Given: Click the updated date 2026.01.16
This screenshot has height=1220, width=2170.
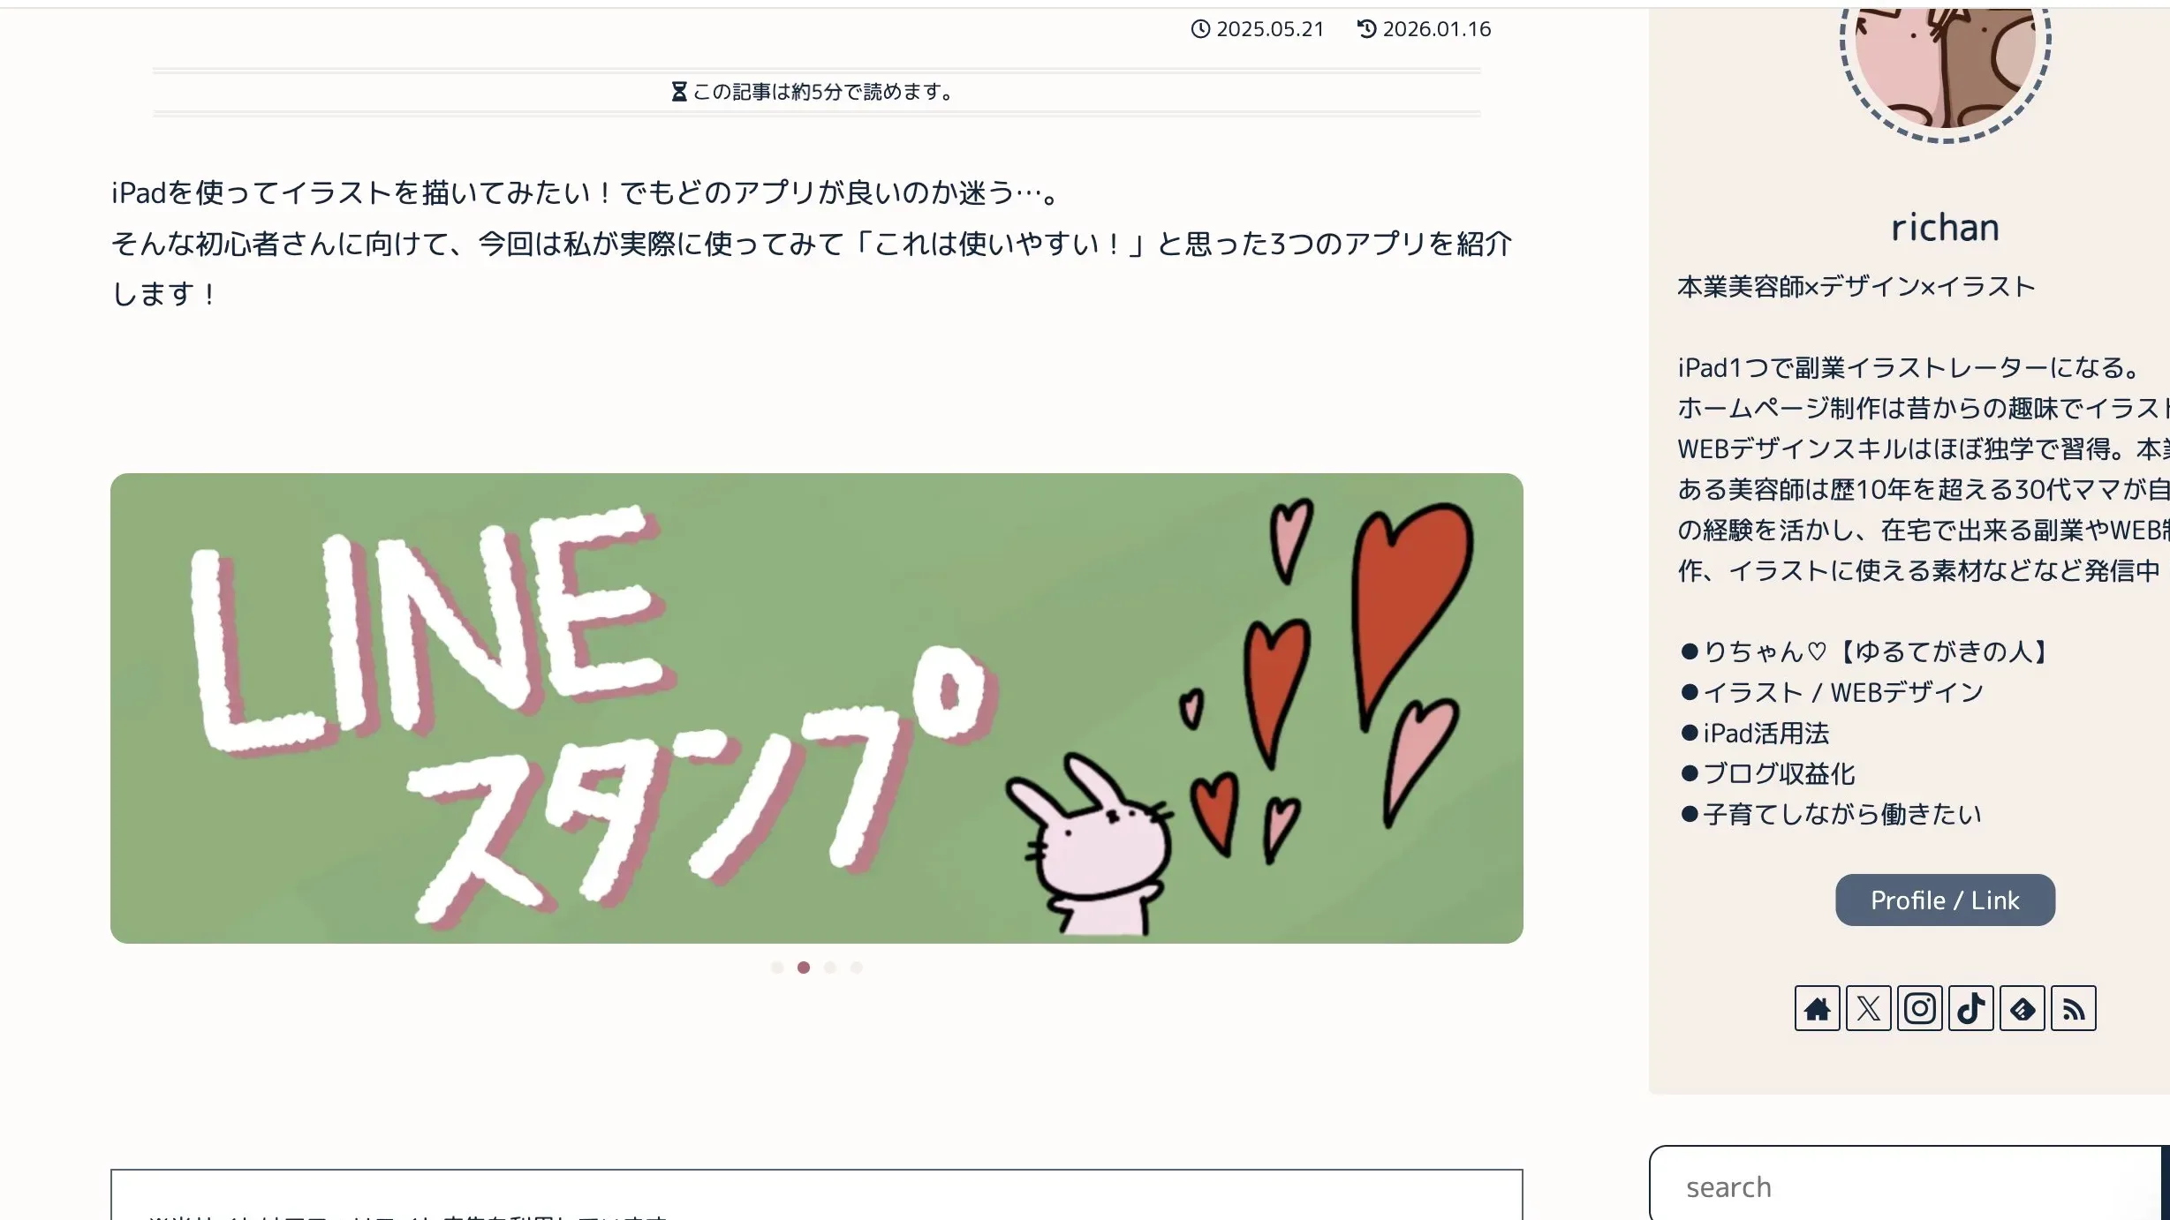Looking at the screenshot, I should [x=1436, y=29].
